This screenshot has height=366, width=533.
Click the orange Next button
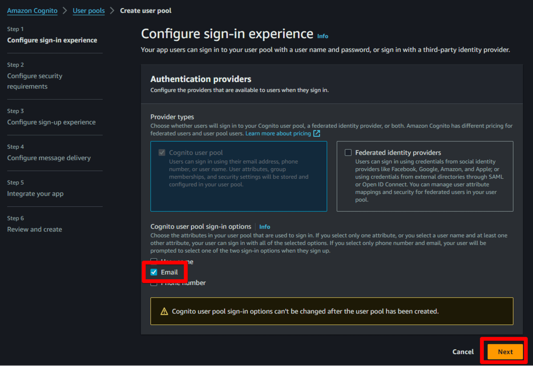click(x=505, y=352)
